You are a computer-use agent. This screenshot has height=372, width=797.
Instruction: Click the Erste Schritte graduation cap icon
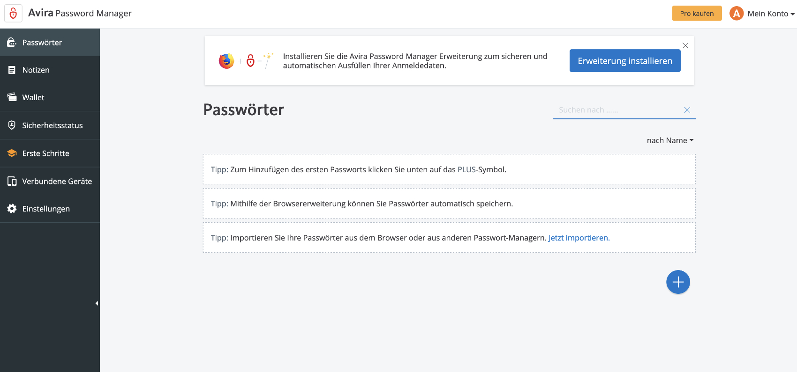click(12, 153)
